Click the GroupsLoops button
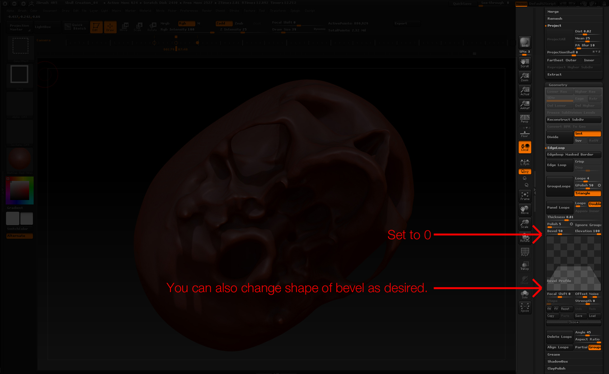Screen dimensions: 609x374 (x=560, y=186)
